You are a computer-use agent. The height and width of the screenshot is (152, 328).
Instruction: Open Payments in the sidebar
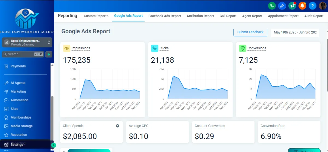(x=18, y=66)
